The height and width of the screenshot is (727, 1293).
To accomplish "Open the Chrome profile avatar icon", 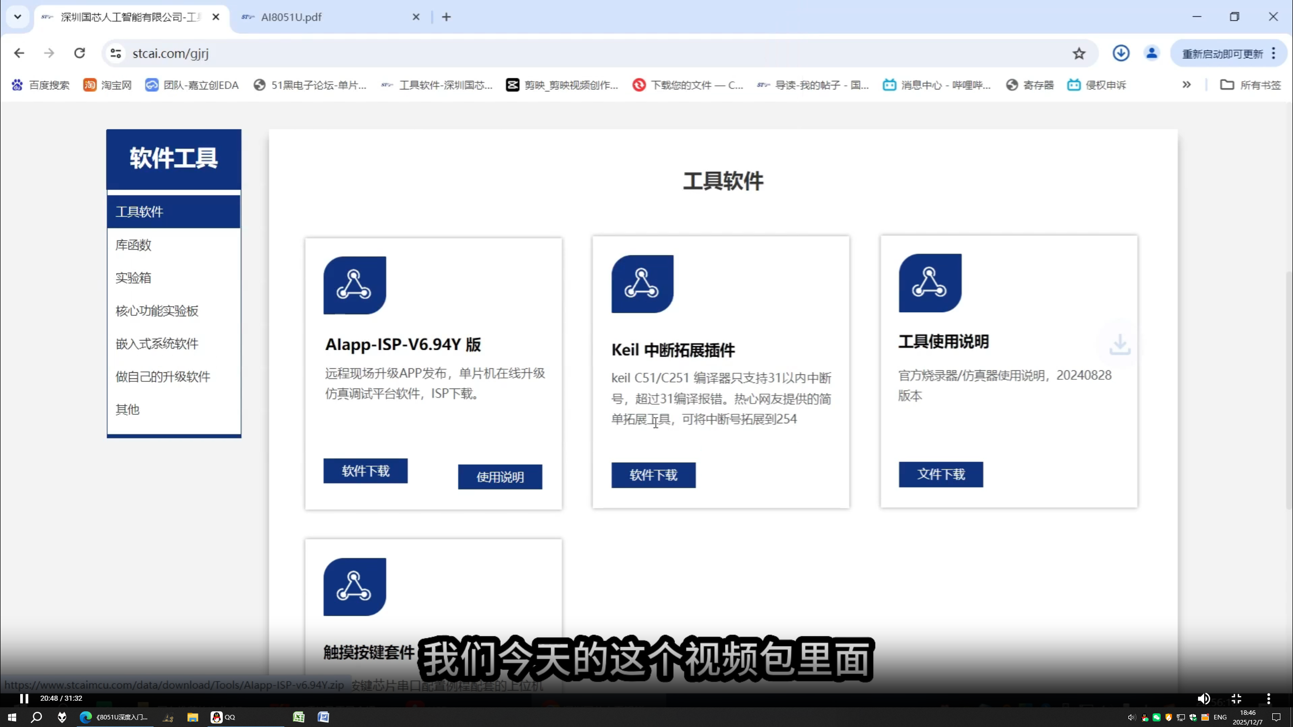I will 1152,53.
